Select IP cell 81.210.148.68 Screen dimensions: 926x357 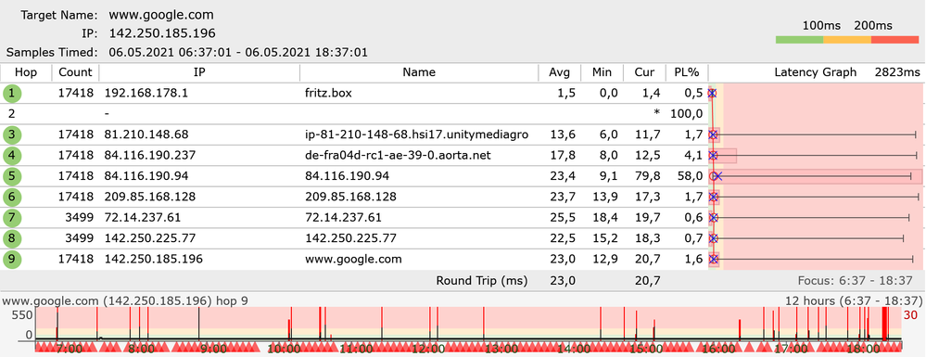point(146,134)
